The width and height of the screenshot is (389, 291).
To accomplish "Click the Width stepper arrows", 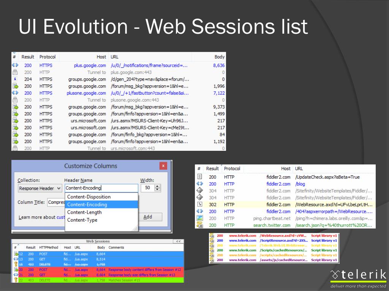I will click(x=158, y=188).
